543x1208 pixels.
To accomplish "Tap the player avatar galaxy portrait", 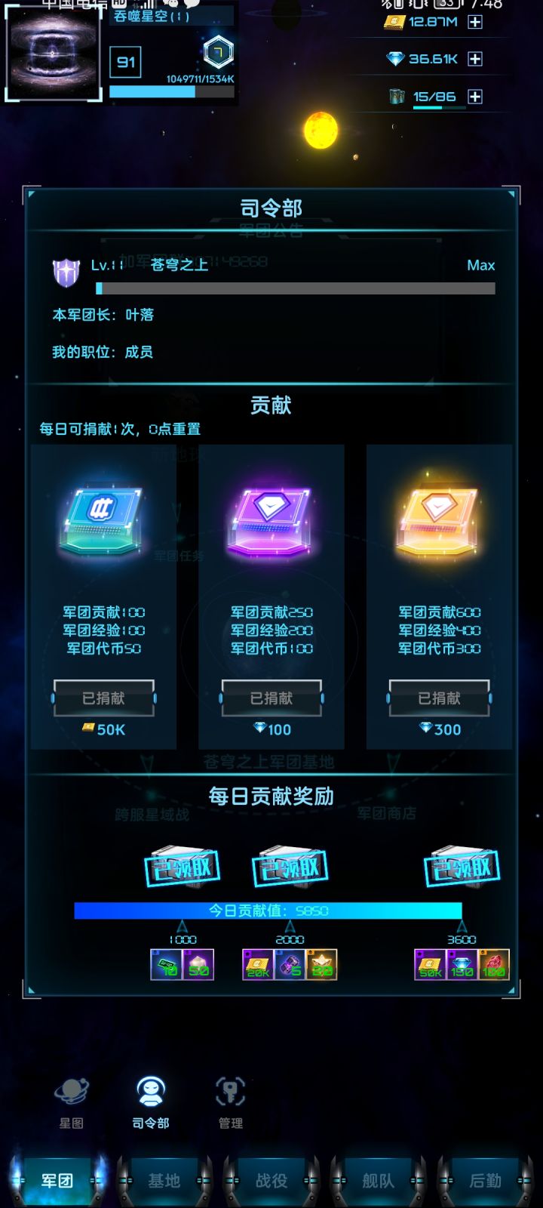I will click(54, 53).
